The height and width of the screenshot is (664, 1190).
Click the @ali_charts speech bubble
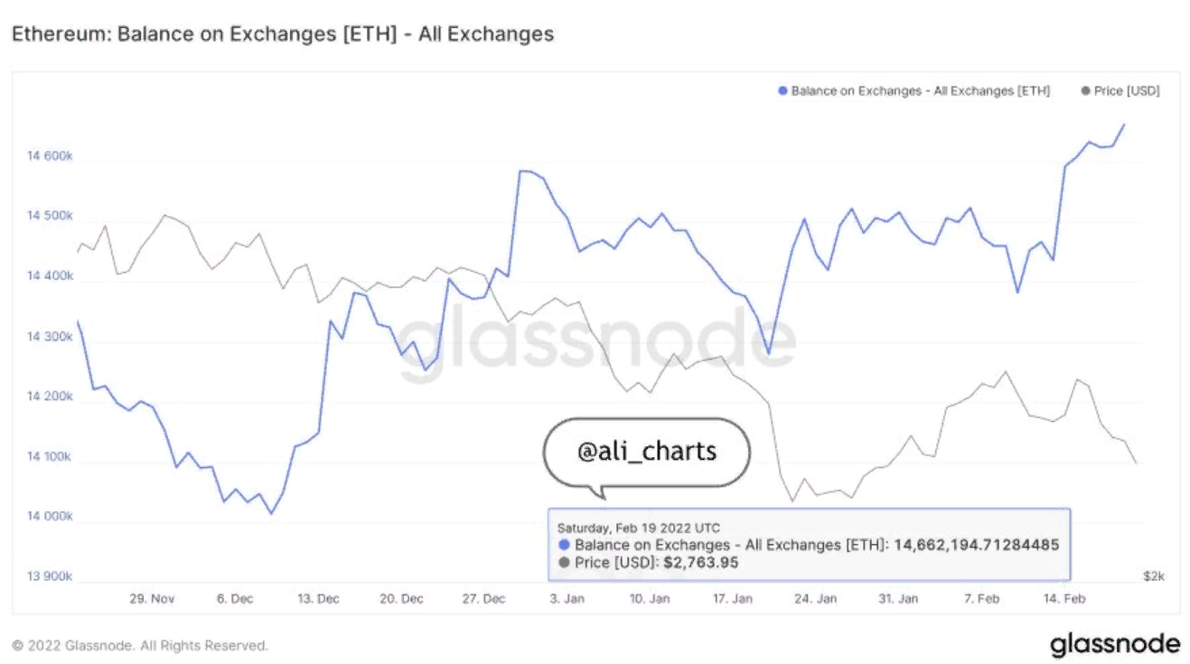coord(646,451)
